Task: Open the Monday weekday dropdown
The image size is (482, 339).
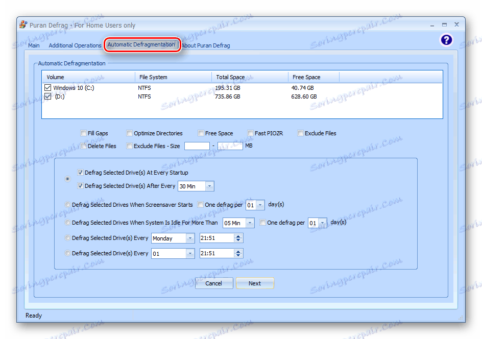Action: pos(190,238)
